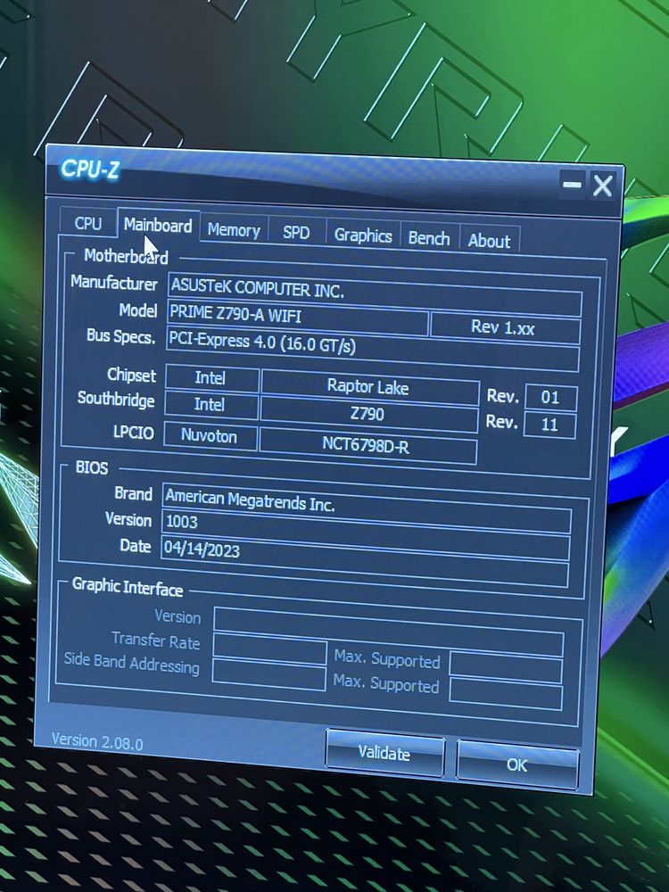
Task: Click the Z790 southbridge field
Action: [368, 414]
